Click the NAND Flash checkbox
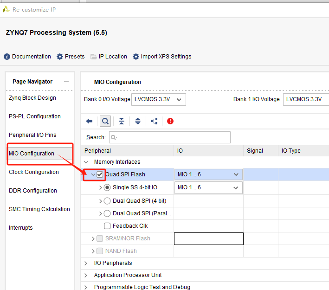This screenshot has height=290, width=329. point(100,251)
